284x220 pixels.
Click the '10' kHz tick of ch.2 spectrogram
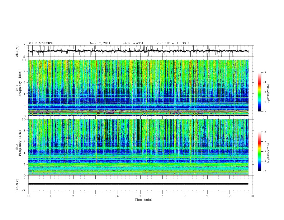pyautogui.click(x=25, y=119)
